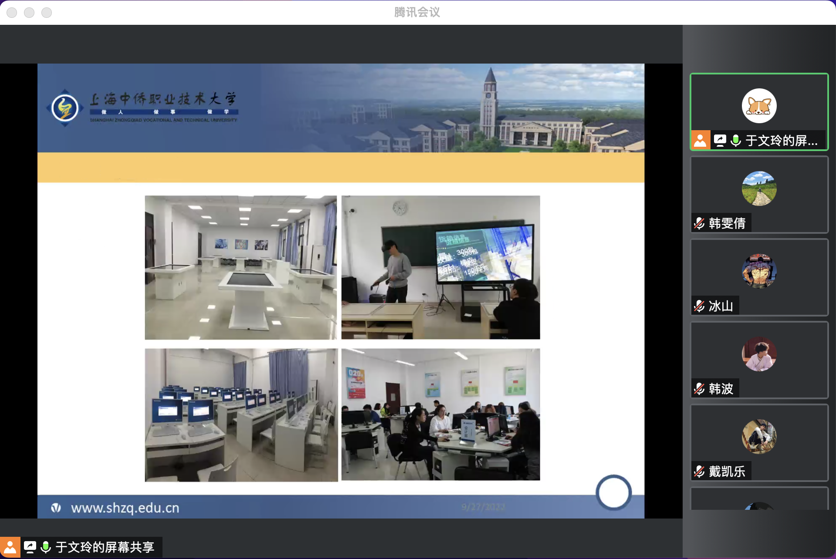Click green microphone icon in 于文玲's tile
This screenshot has height=559, width=836.
tap(736, 140)
